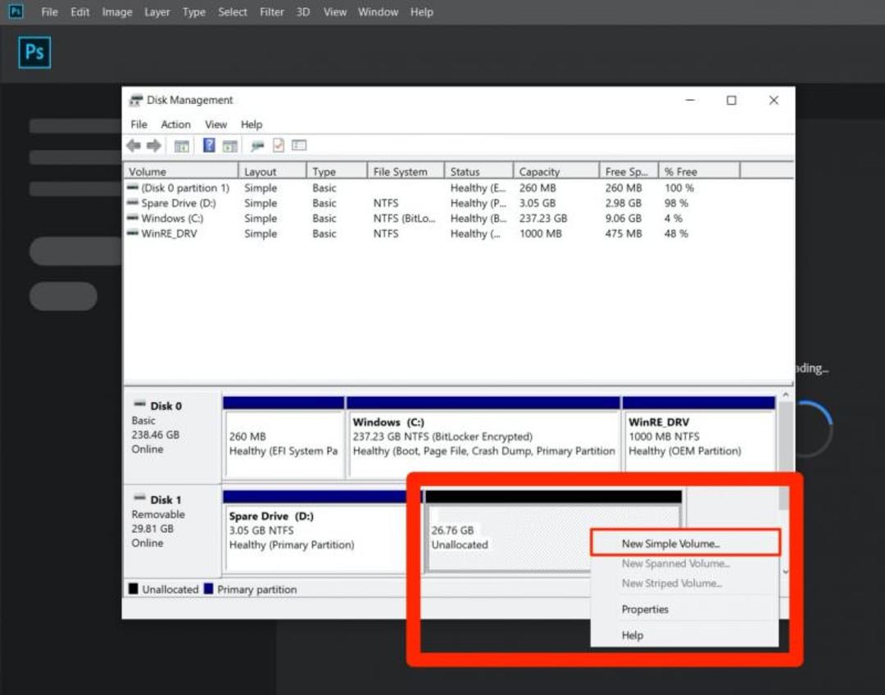This screenshot has height=695, width=885.
Task: Close the Disk Management window
Action: (774, 100)
